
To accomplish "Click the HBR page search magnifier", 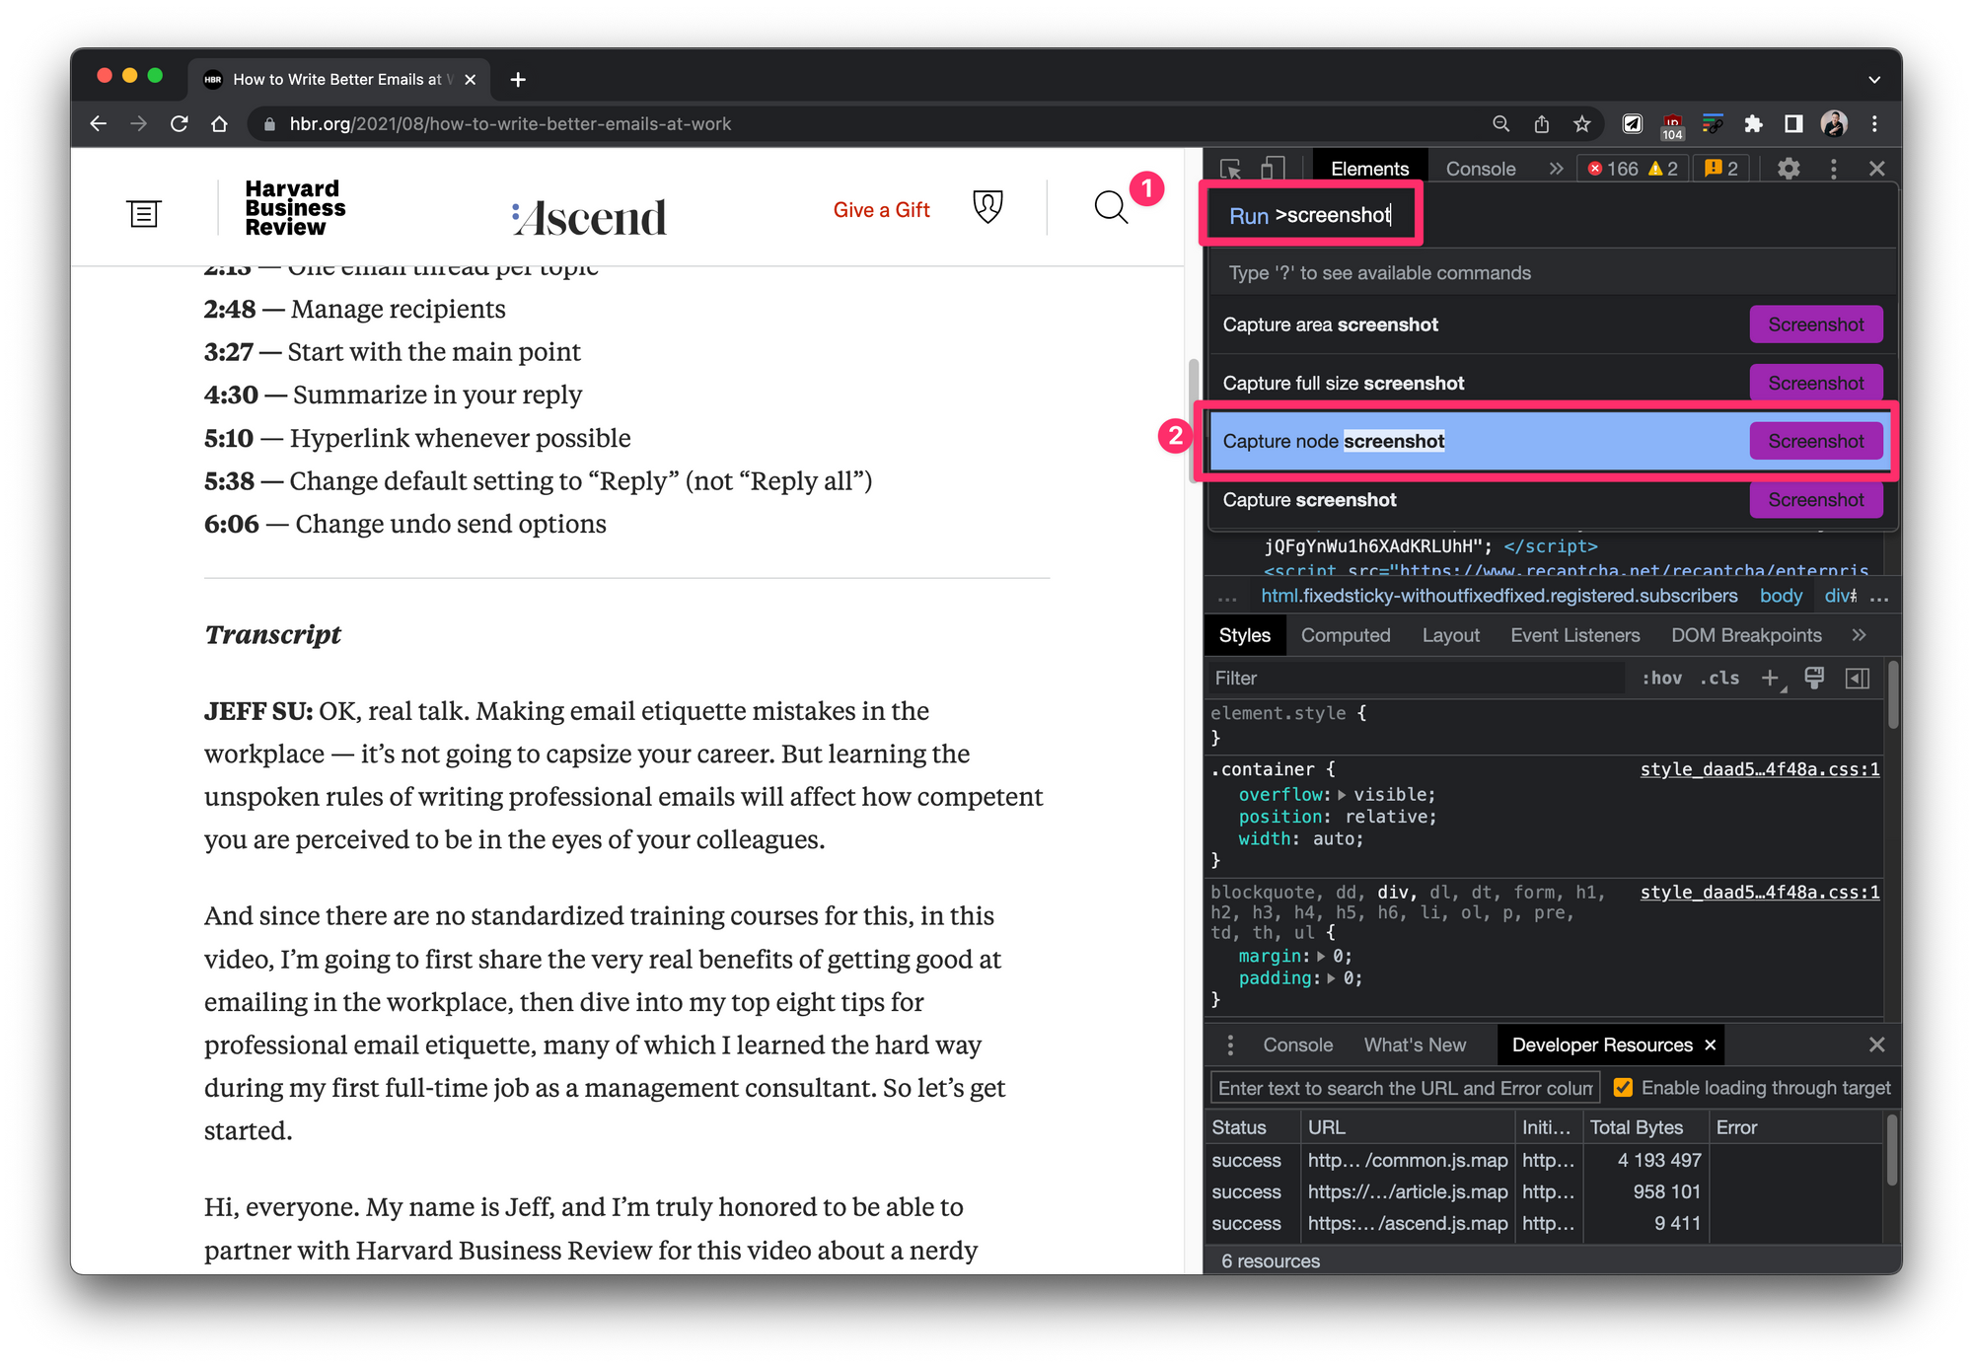I will coord(1110,207).
